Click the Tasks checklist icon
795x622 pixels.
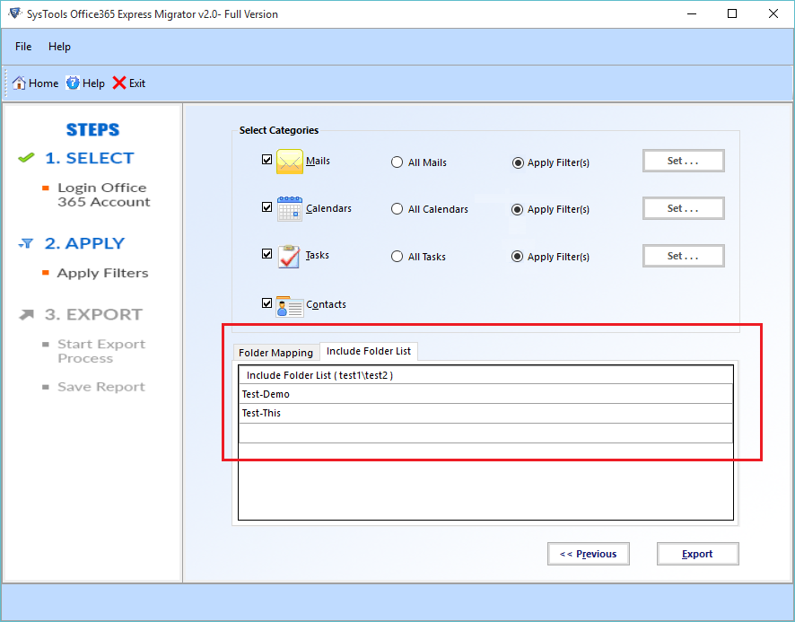pyautogui.click(x=289, y=256)
